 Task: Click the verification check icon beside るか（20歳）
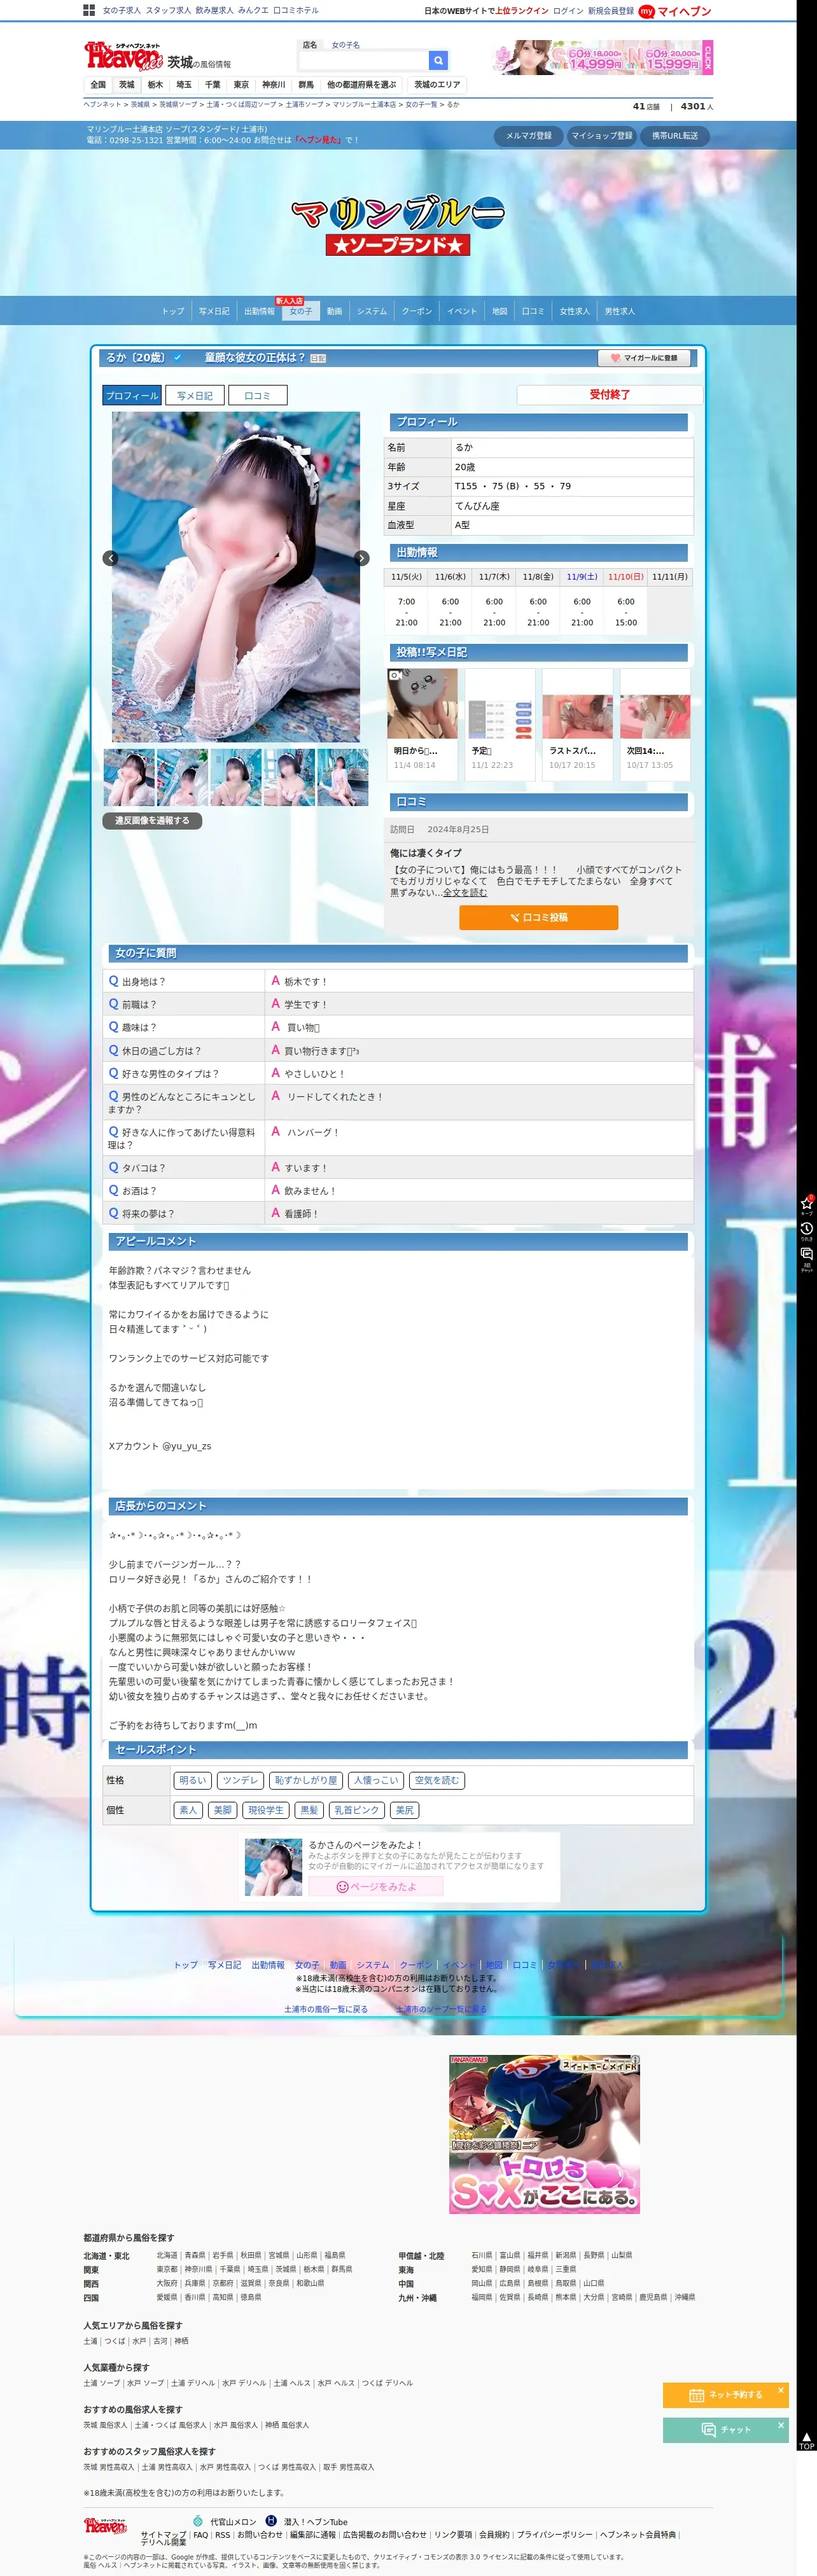pyautogui.click(x=178, y=357)
